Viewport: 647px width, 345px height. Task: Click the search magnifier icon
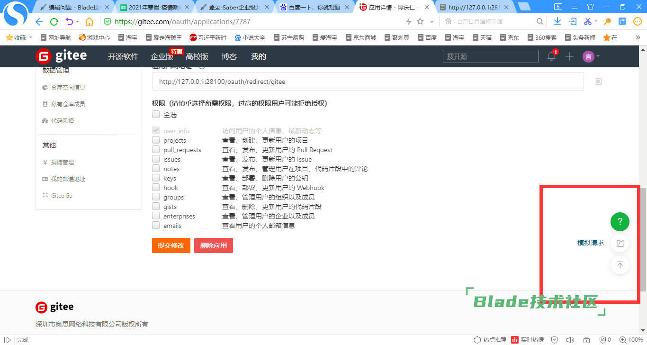539,21
